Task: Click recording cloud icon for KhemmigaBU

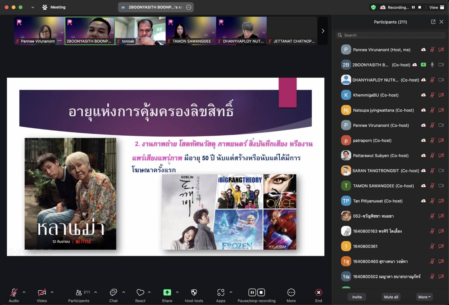Action: click(424, 95)
